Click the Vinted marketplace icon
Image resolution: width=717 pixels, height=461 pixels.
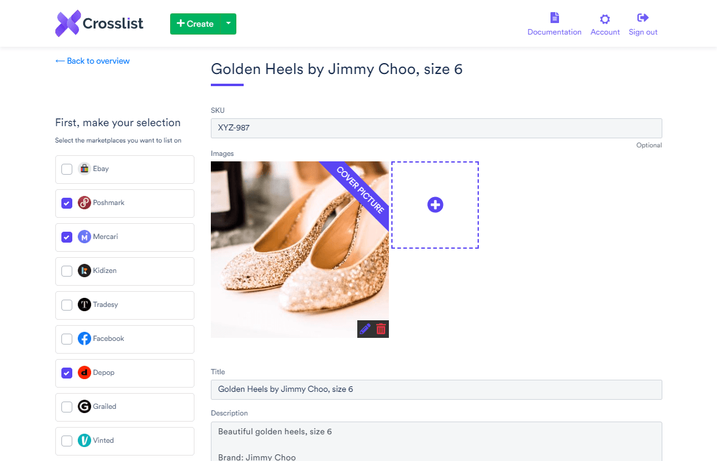pos(84,440)
